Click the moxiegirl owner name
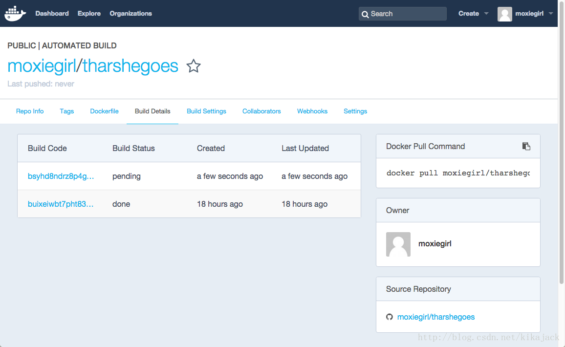The width and height of the screenshot is (565, 347). pos(435,244)
